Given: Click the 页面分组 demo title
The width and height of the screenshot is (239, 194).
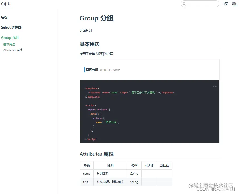Looking at the screenshot, I should point(92,70).
